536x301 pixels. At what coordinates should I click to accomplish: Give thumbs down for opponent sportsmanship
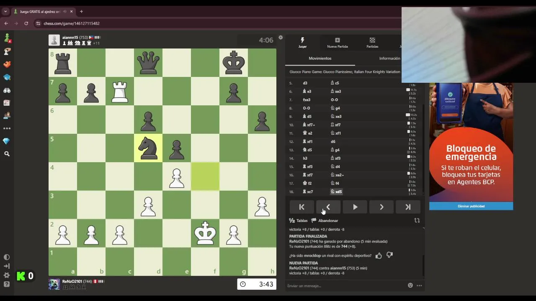[389, 255]
